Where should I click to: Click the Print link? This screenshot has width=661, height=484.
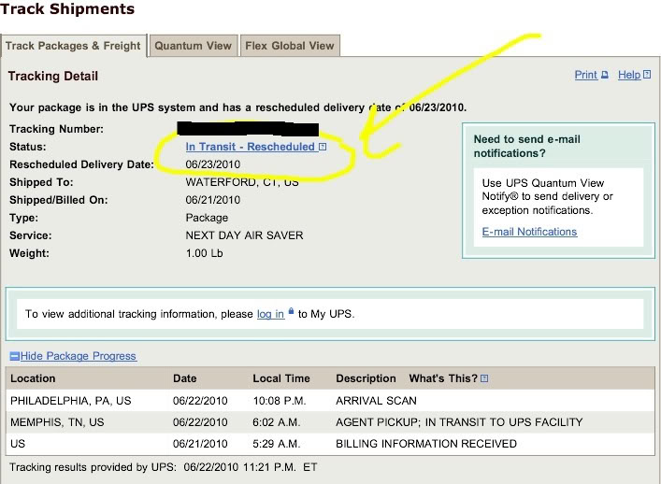[x=586, y=75]
